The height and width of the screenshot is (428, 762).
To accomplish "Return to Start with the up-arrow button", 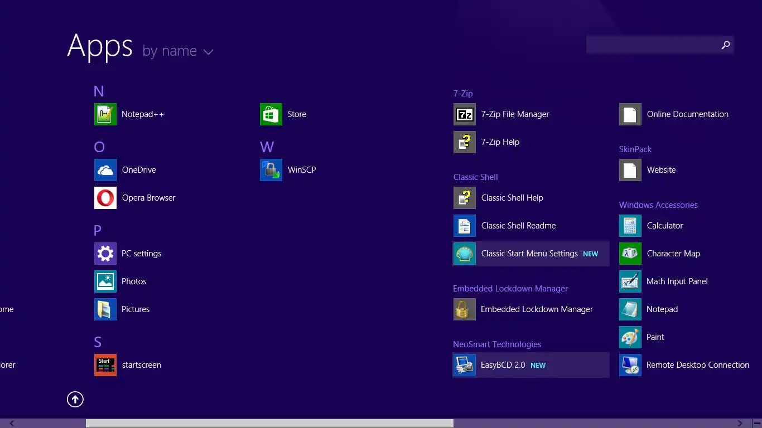I will click(75, 399).
